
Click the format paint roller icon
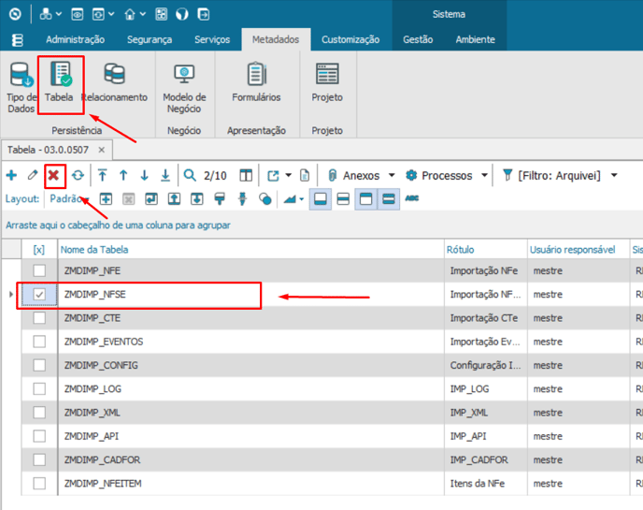tap(220, 199)
